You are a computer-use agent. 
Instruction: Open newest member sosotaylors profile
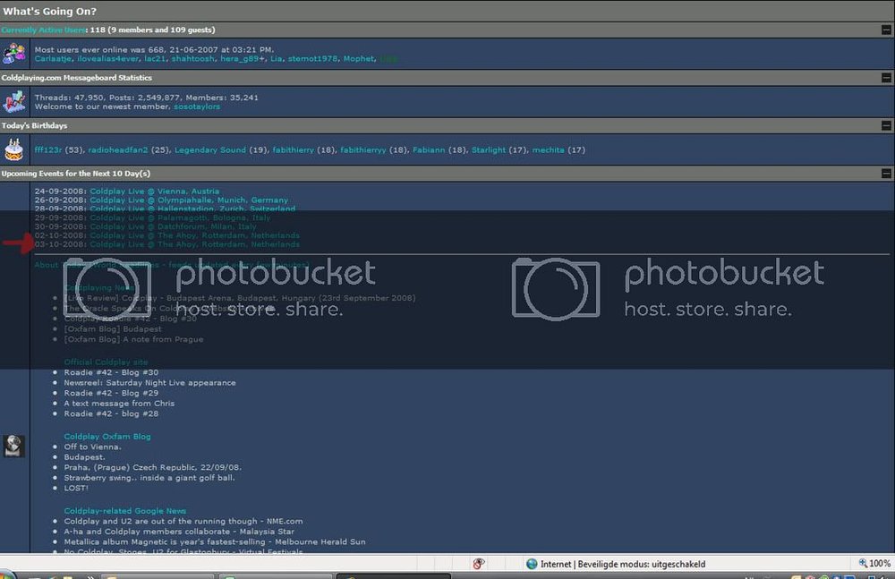[x=197, y=106]
